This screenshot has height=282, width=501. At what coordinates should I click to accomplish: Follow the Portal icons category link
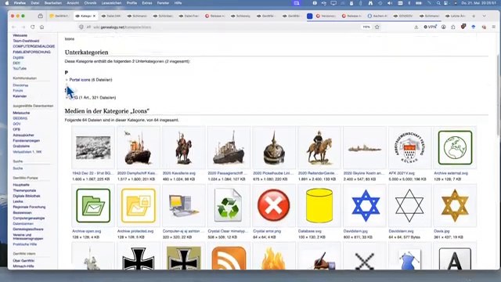(80, 80)
